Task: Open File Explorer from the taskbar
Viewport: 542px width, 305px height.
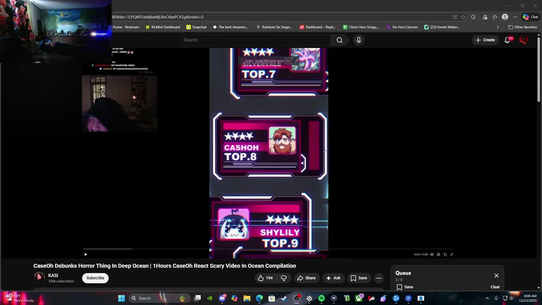Action: point(247,298)
